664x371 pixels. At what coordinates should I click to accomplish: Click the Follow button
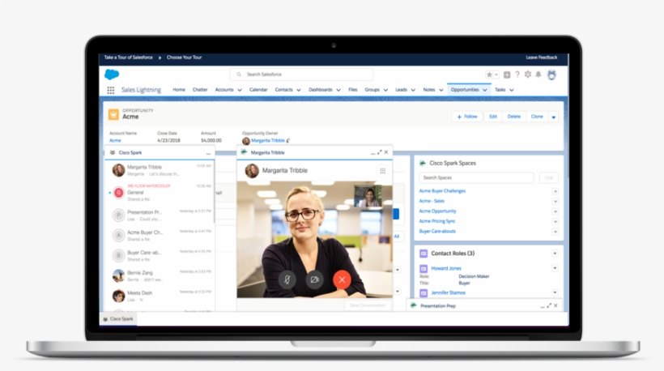(x=467, y=117)
